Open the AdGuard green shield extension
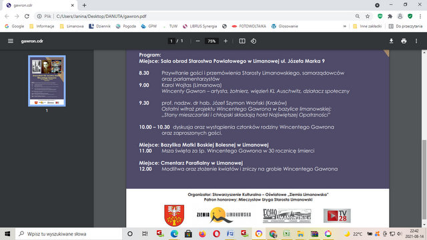The width and height of the screenshot is (427, 240). point(380,16)
